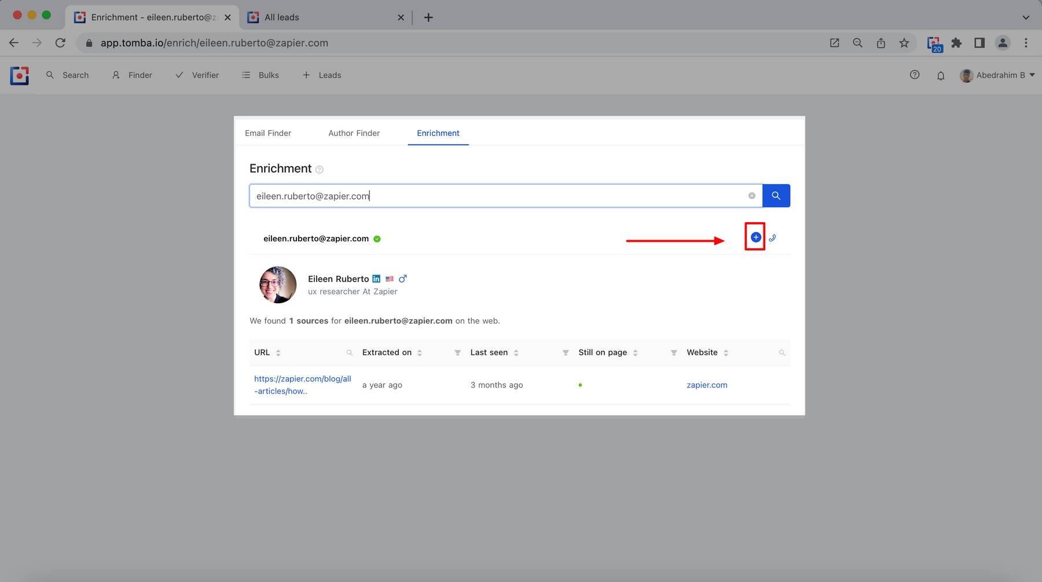Filter the Still on page column
The width and height of the screenshot is (1042, 582).
(x=674, y=353)
